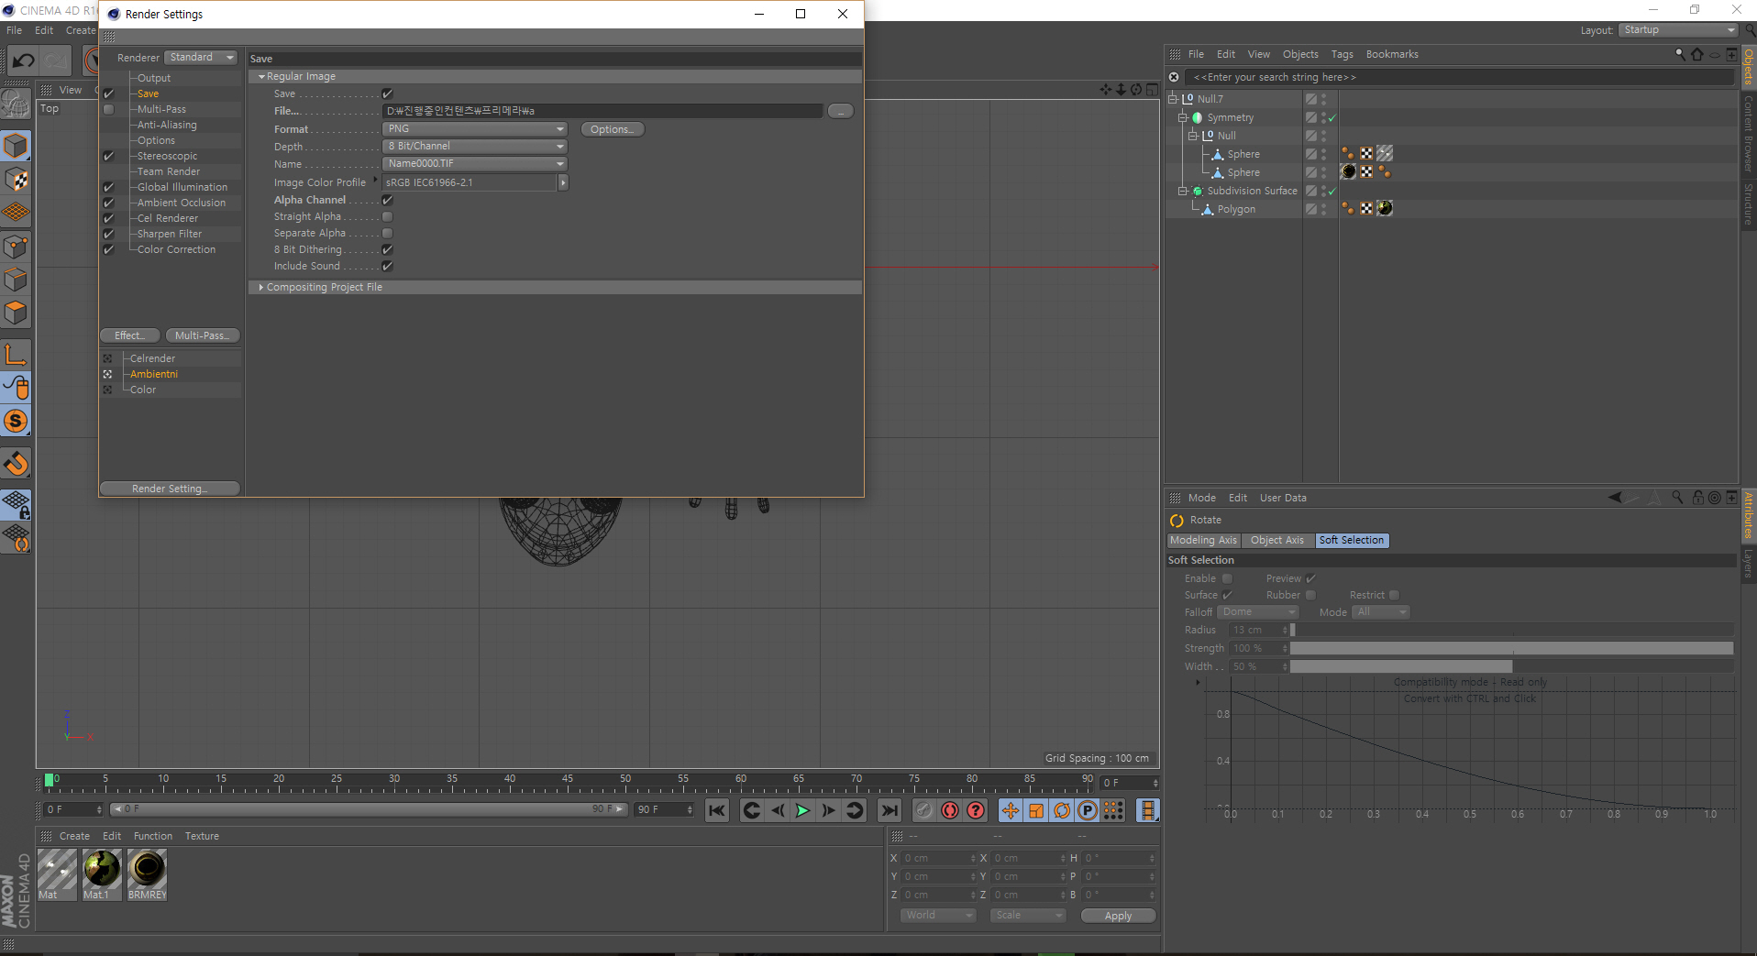Open the Name0000.TIF name dropdown

[x=475, y=164]
